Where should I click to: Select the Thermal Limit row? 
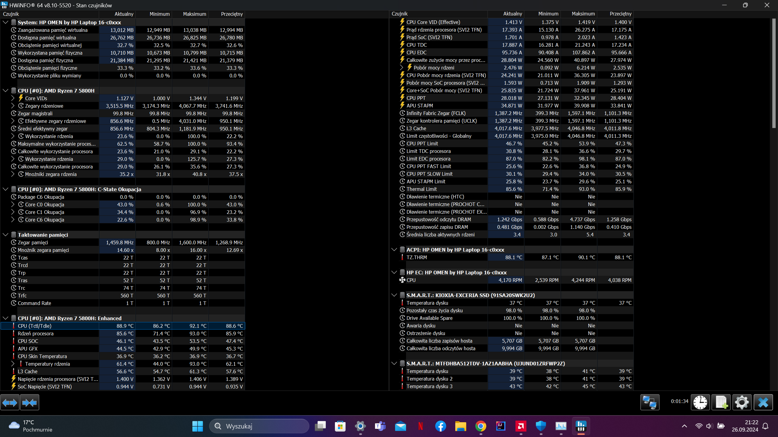click(x=511, y=189)
